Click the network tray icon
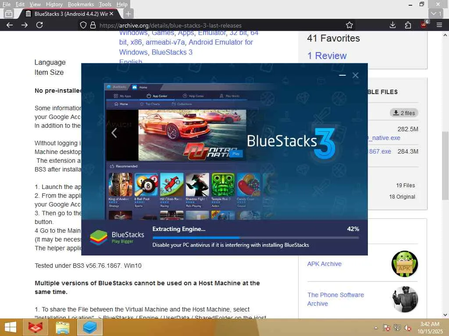 (397, 328)
